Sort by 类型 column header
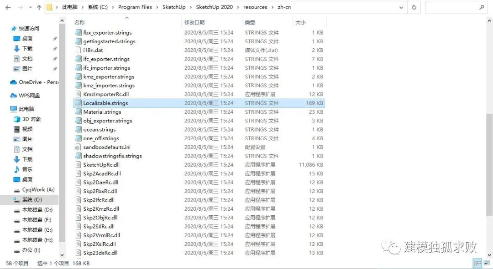The width and height of the screenshot is (493, 269). coord(250,22)
